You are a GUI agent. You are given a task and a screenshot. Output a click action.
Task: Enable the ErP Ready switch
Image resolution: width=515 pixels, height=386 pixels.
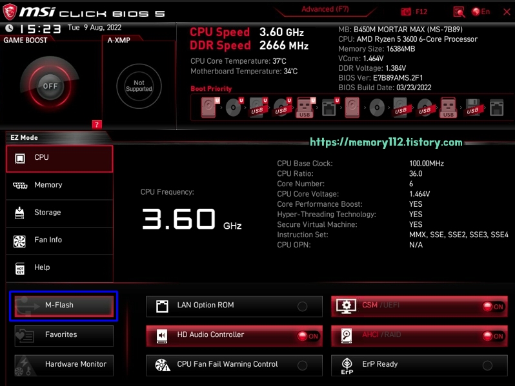(487, 365)
